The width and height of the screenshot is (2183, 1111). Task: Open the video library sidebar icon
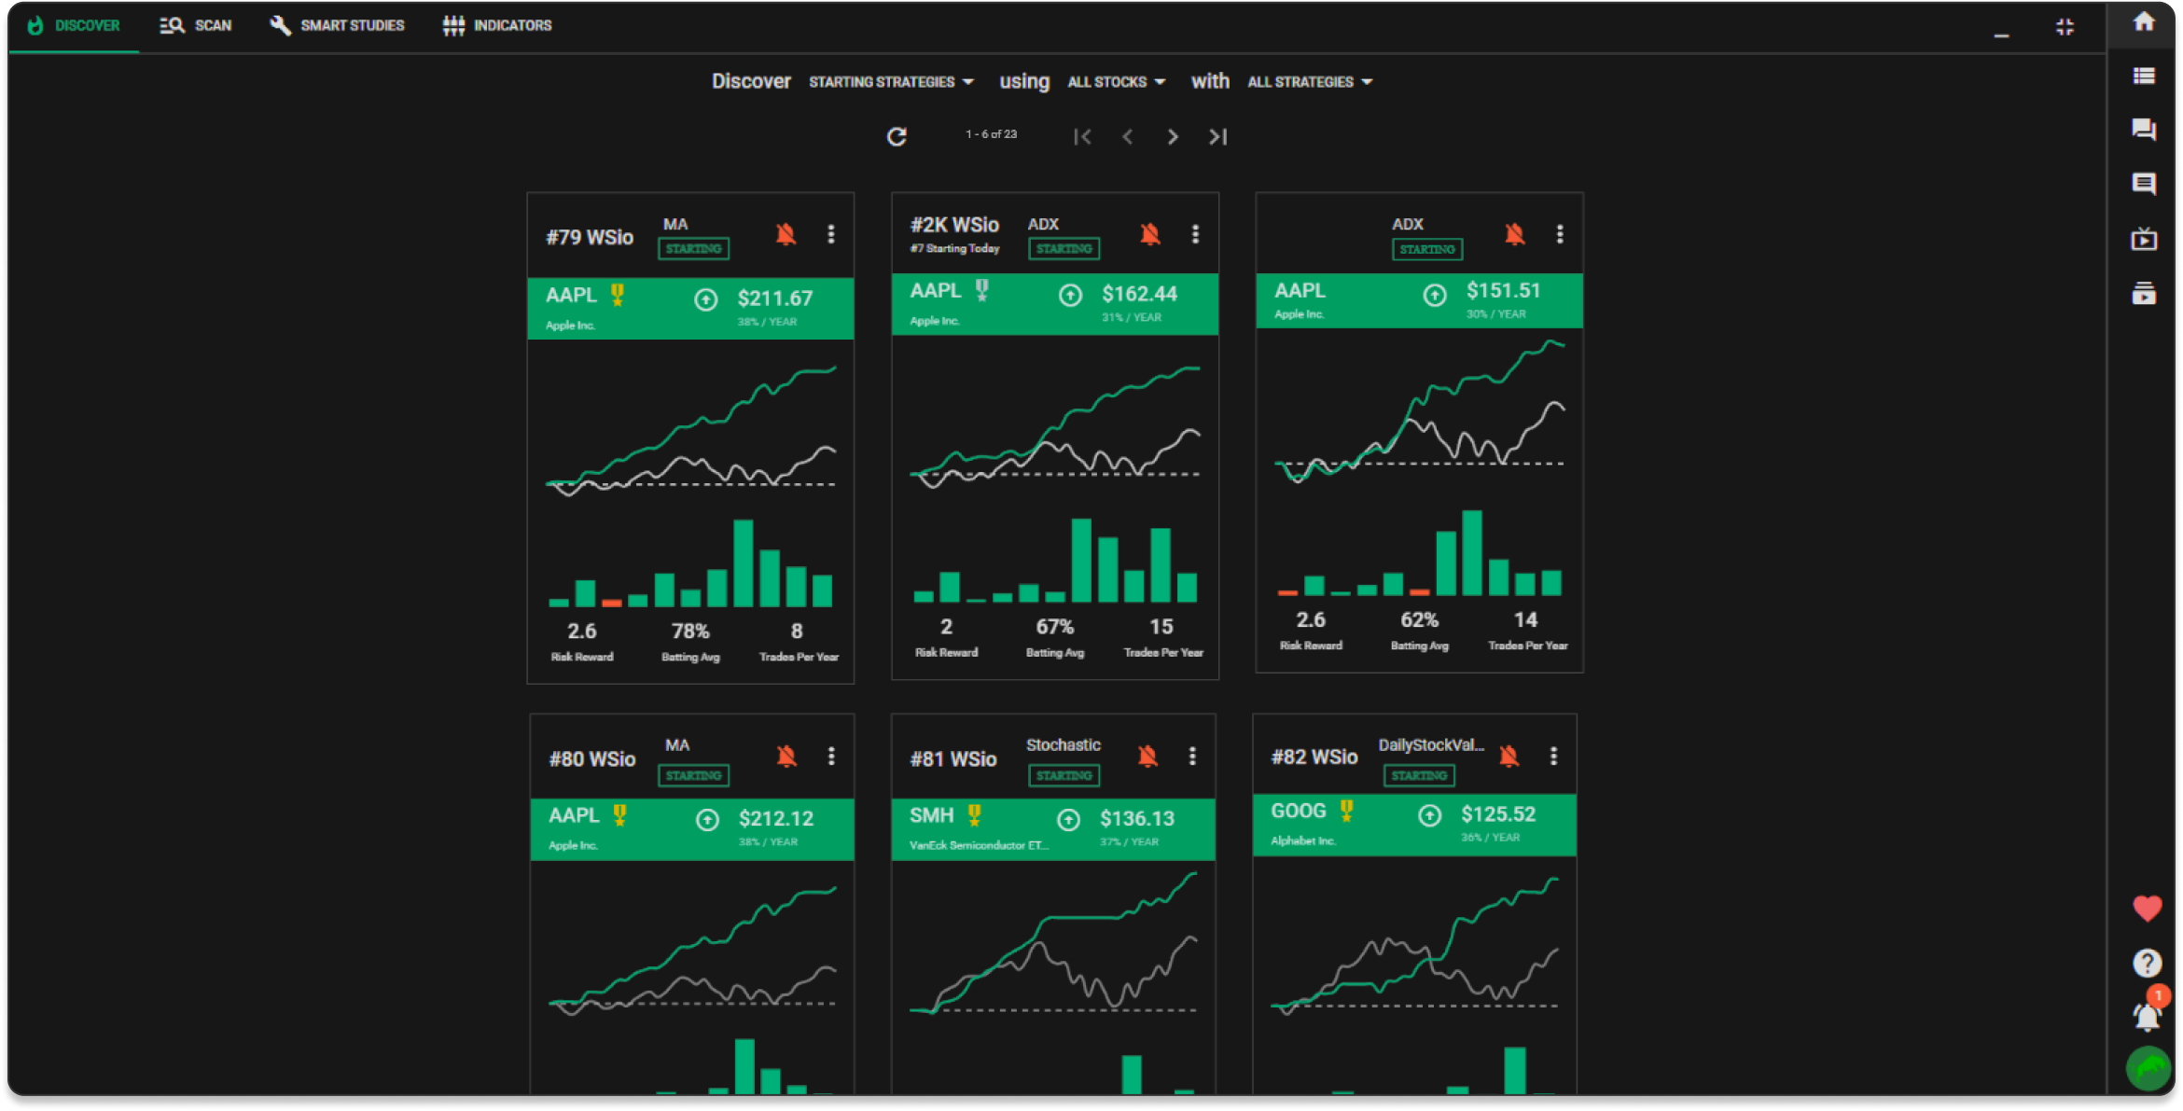pos(2144,293)
